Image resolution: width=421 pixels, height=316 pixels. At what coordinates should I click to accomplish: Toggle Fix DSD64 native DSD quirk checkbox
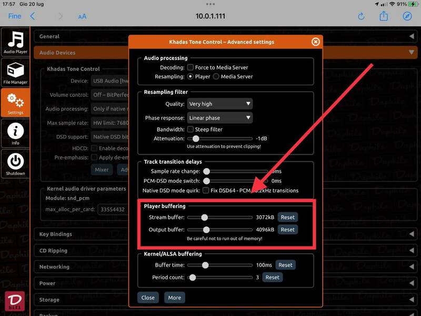(x=206, y=190)
